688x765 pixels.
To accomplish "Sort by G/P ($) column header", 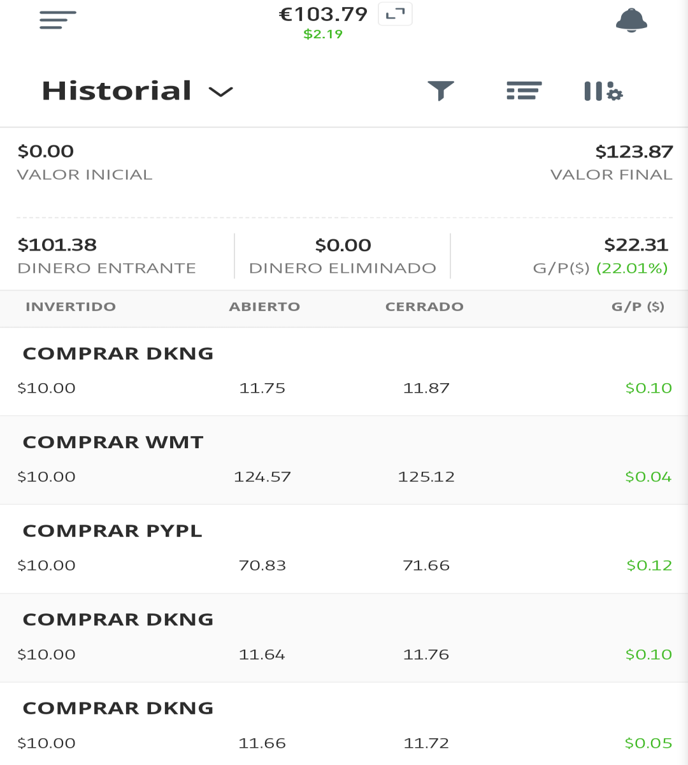I will [638, 307].
